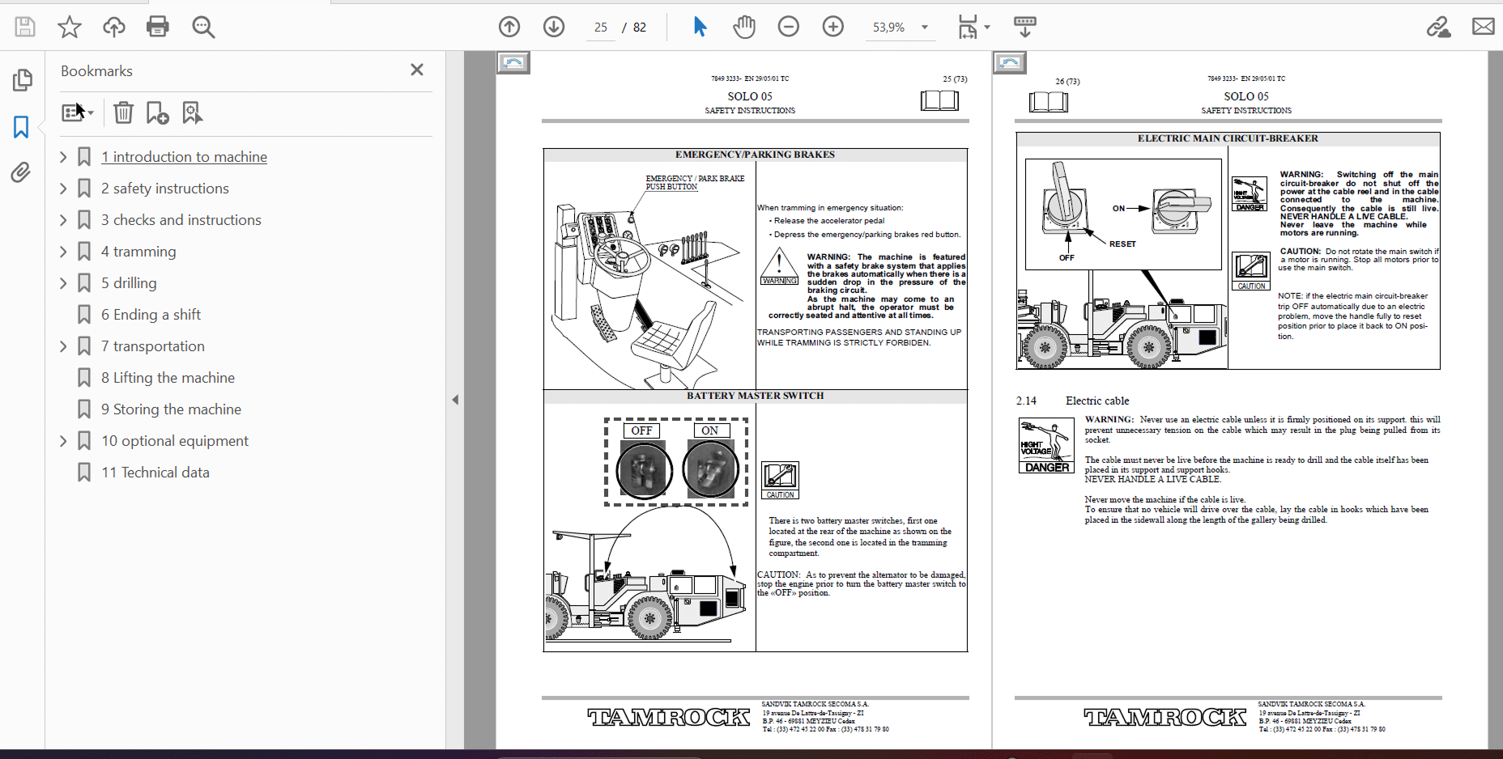The width and height of the screenshot is (1503, 759).
Task: Expand the '2 safety instructions' bookmark
Action: 63,189
